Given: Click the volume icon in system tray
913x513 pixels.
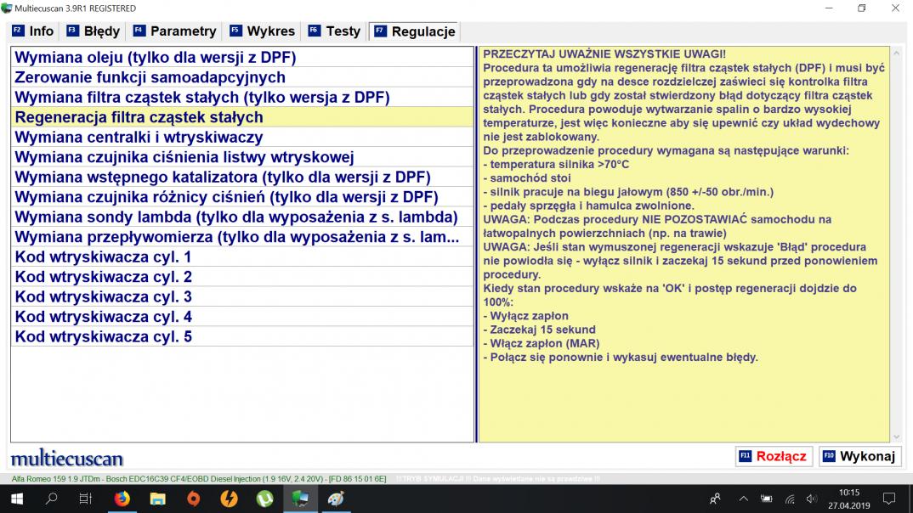Looking at the screenshot, I should (811, 499).
